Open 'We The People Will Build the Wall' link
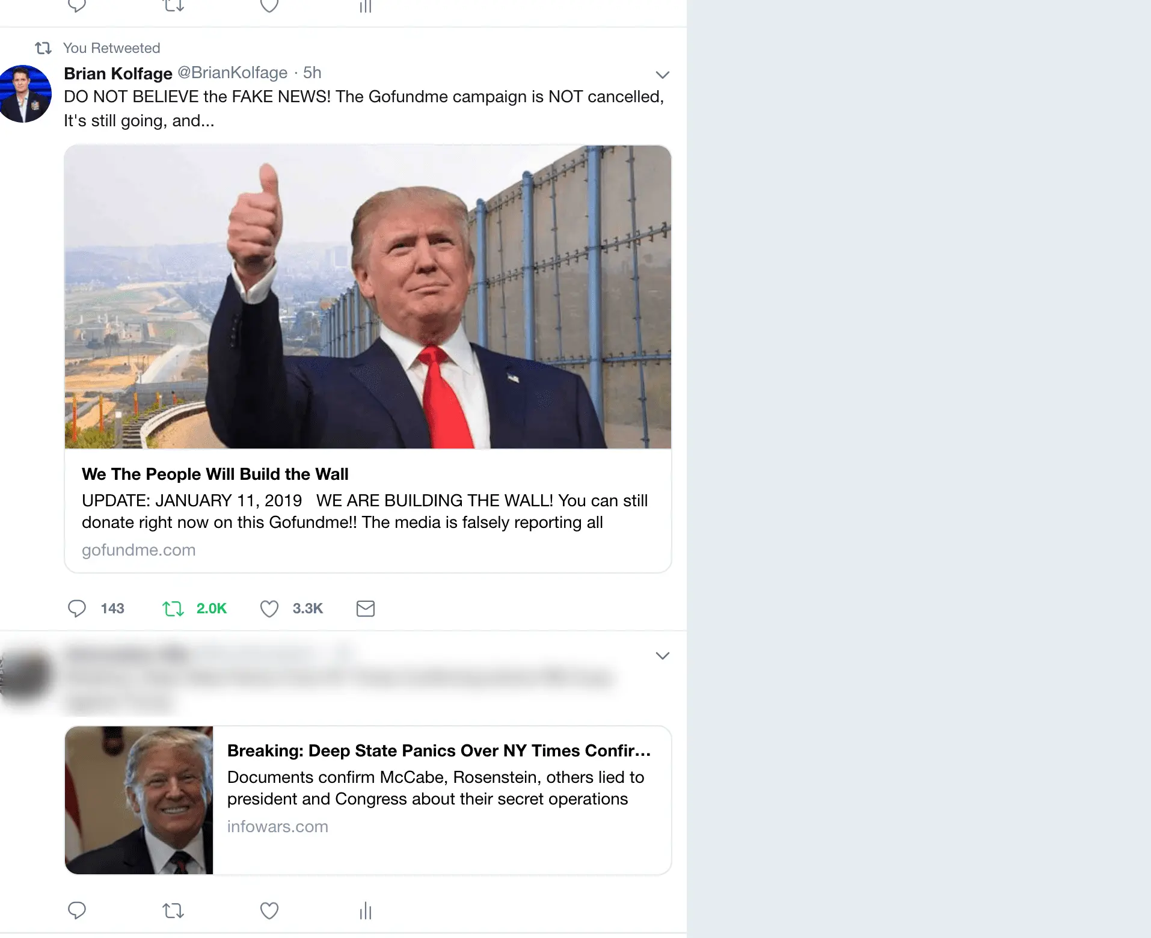This screenshot has height=938, width=1151. tap(215, 474)
